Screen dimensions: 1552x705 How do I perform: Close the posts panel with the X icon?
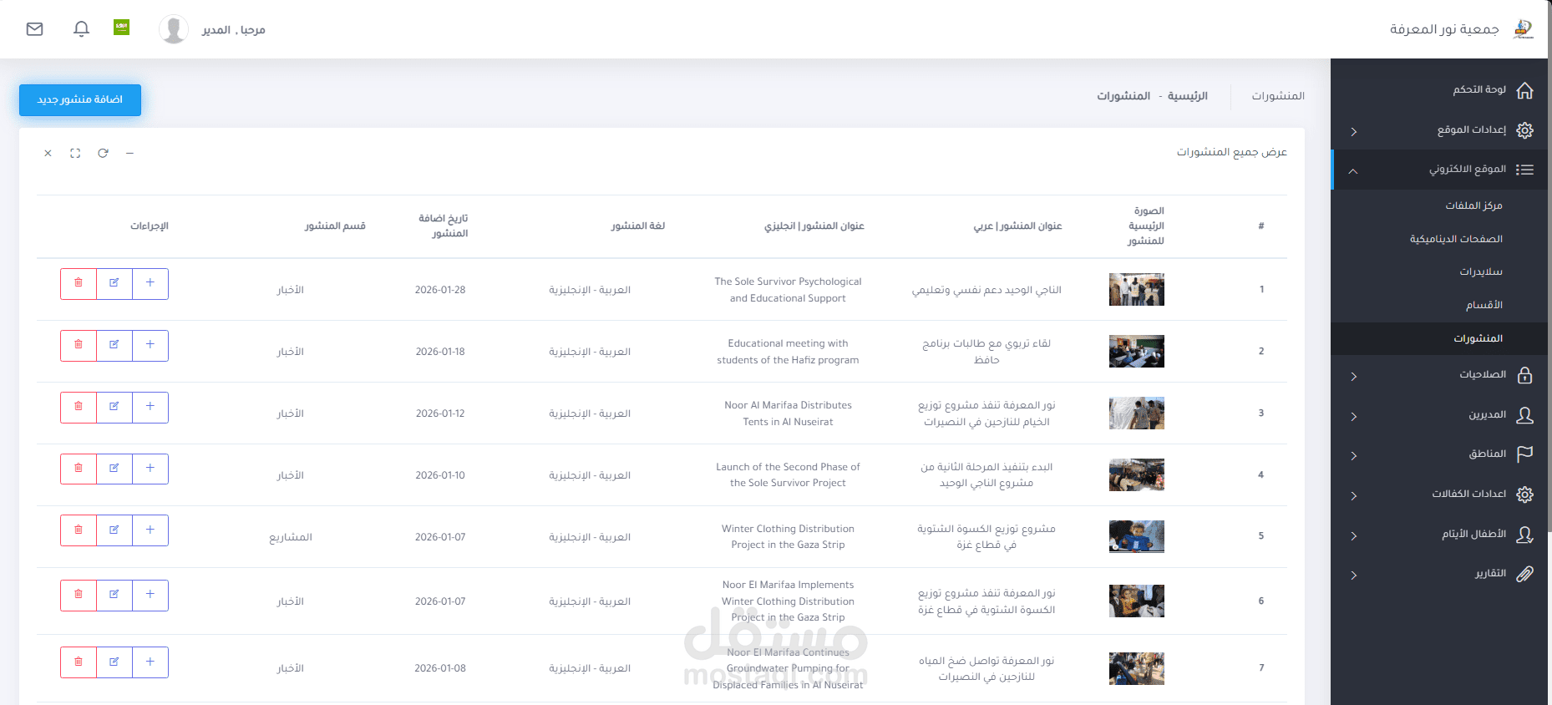pos(48,153)
